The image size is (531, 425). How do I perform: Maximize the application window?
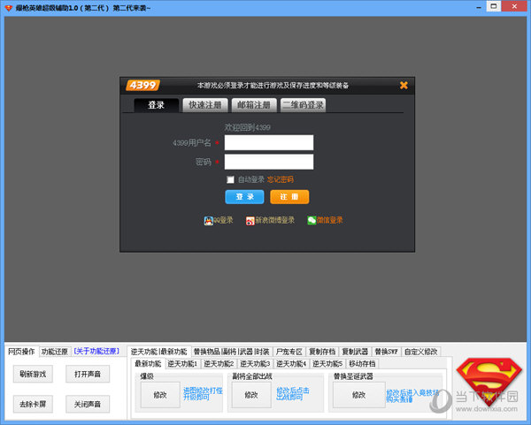pos(494,6)
